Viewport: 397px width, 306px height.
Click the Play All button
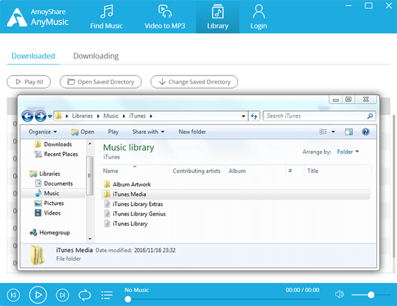tap(29, 82)
